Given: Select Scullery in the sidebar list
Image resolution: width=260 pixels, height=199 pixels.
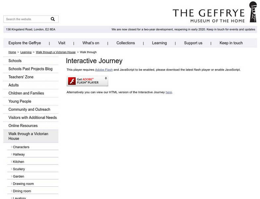Looking at the screenshot, I should click(x=19, y=169).
